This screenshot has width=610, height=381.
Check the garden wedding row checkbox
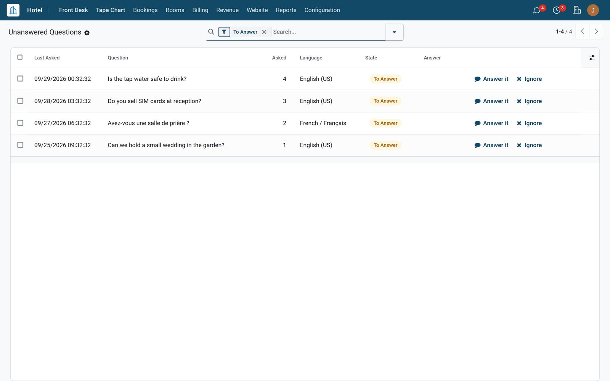(x=20, y=145)
